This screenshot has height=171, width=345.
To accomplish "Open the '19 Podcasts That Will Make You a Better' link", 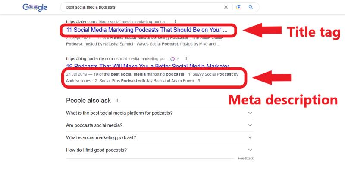I will point(147,66).
